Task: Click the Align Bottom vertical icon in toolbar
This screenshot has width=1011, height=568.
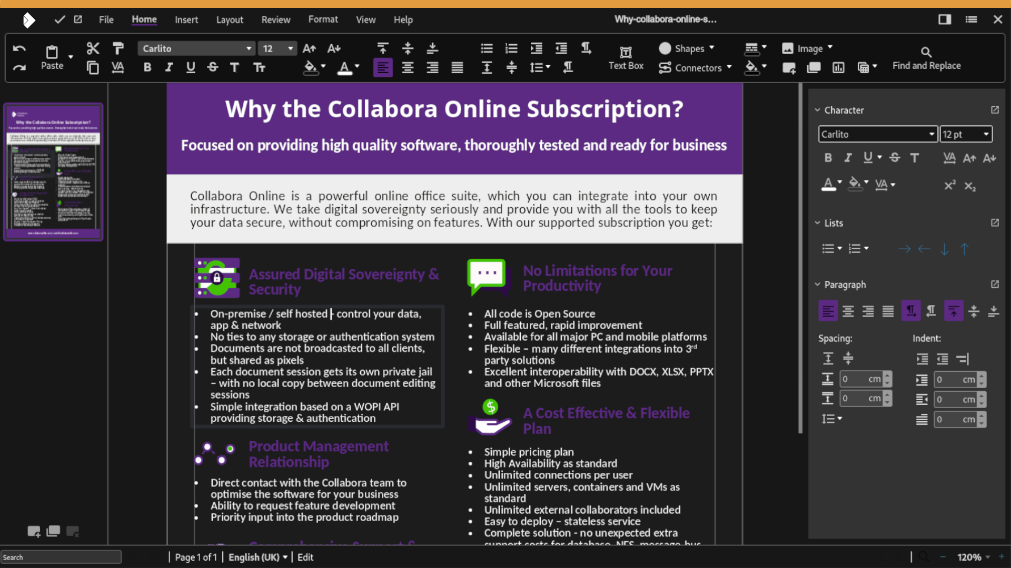Action: [432, 48]
